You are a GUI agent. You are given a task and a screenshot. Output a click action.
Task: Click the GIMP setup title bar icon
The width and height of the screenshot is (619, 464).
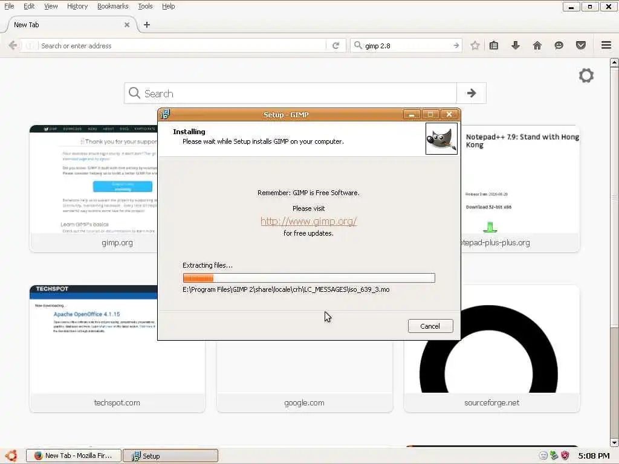pyautogui.click(x=165, y=114)
